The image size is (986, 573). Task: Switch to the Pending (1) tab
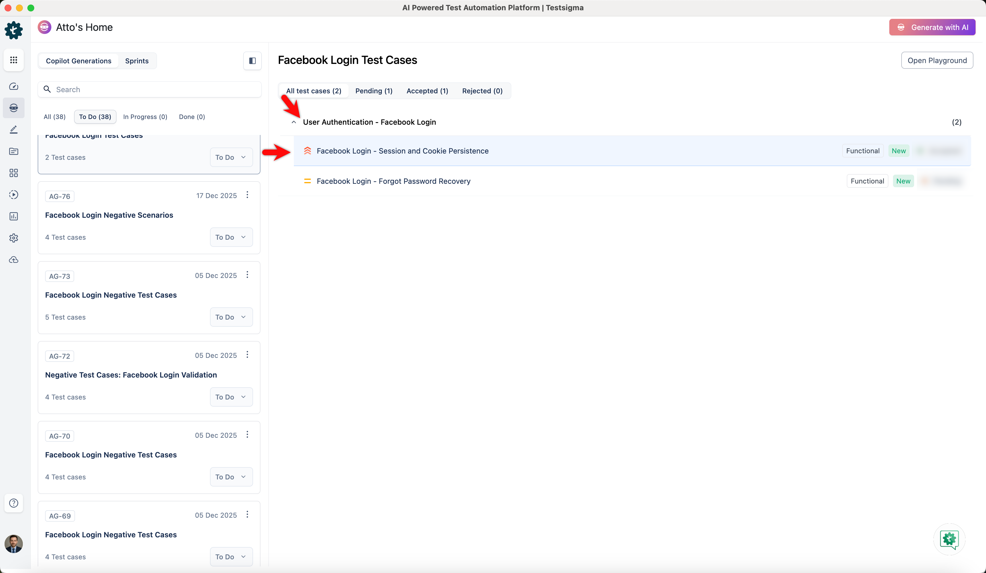point(374,90)
